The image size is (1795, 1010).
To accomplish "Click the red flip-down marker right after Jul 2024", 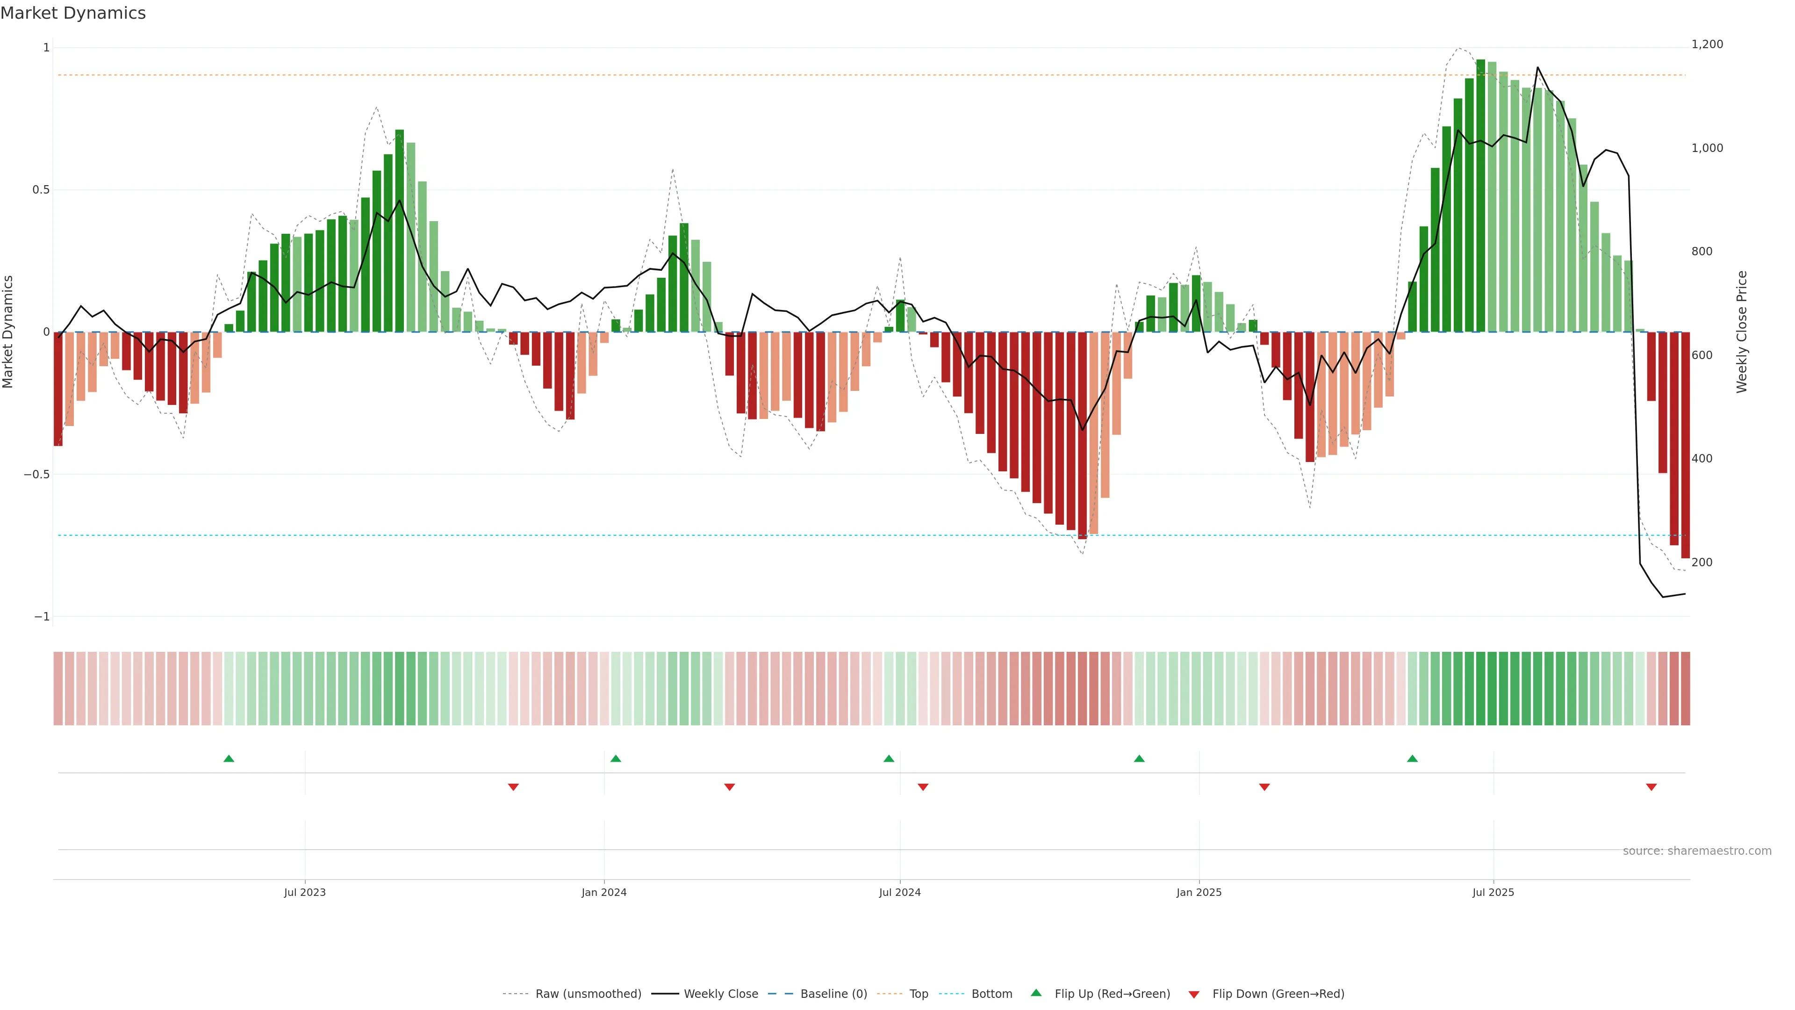I will click(x=923, y=787).
